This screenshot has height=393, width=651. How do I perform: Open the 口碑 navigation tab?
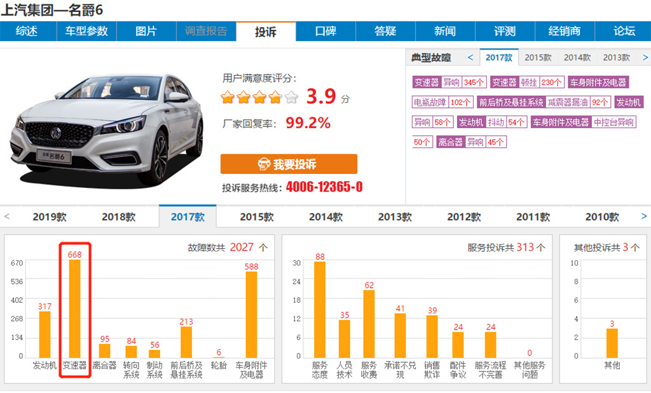click(325, 31)
